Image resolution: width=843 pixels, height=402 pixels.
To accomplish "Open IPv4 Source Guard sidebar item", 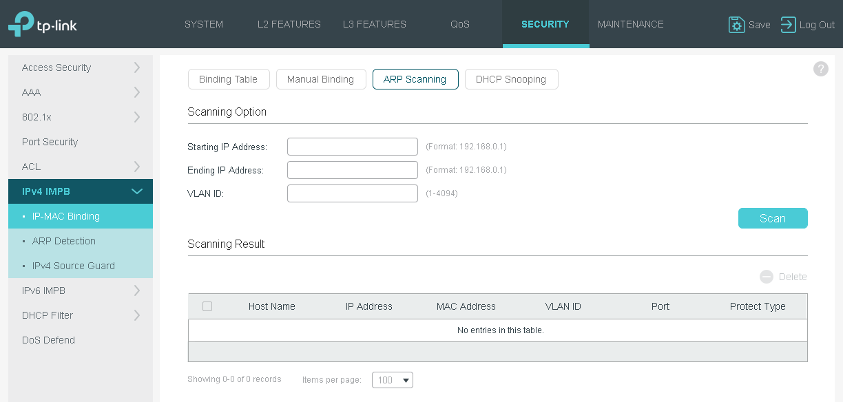I will (x=81, y=266).
